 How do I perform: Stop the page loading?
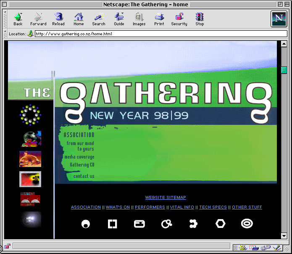point(200,19)
